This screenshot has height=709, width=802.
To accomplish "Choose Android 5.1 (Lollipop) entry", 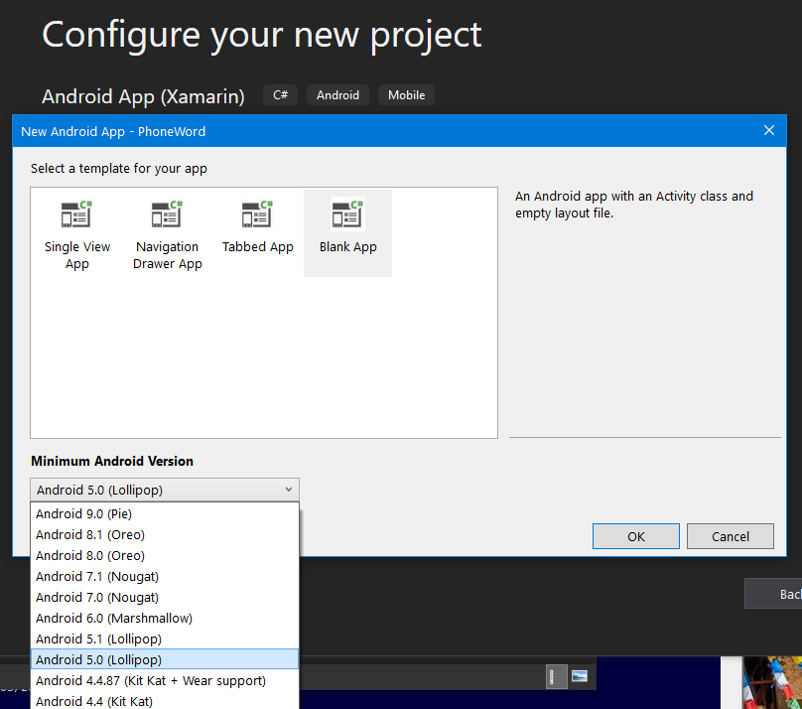I will click(x=98, y=638).
